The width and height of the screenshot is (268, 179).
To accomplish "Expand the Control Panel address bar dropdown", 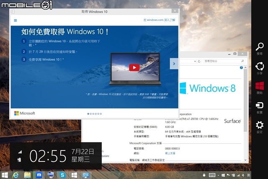I will pyautogui.click(x=195, y=61).
